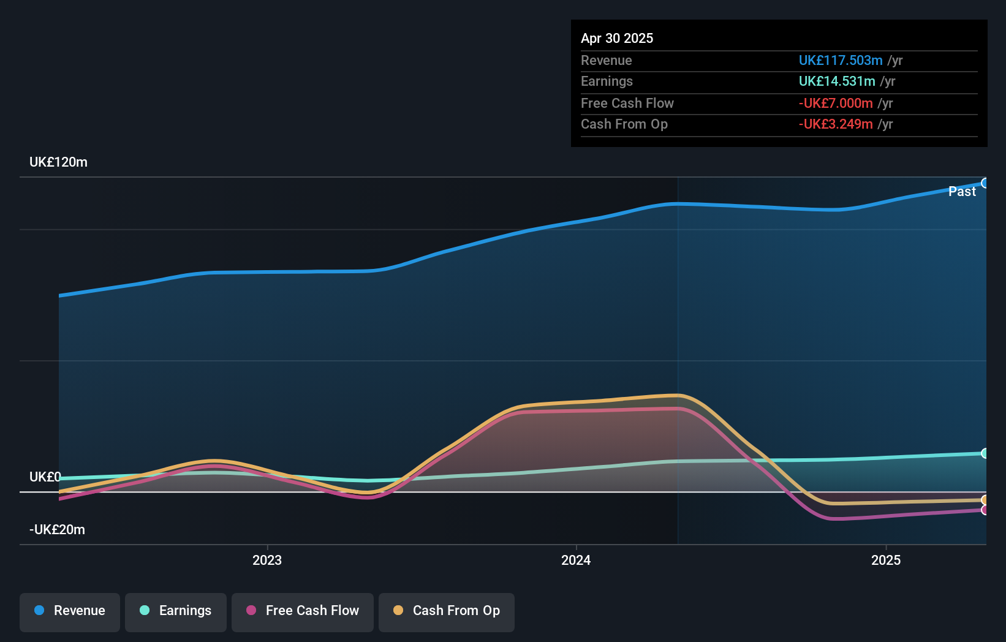Open the Past period selector
The height and width of the screenshot is (642, 1006).
point(963,191)
